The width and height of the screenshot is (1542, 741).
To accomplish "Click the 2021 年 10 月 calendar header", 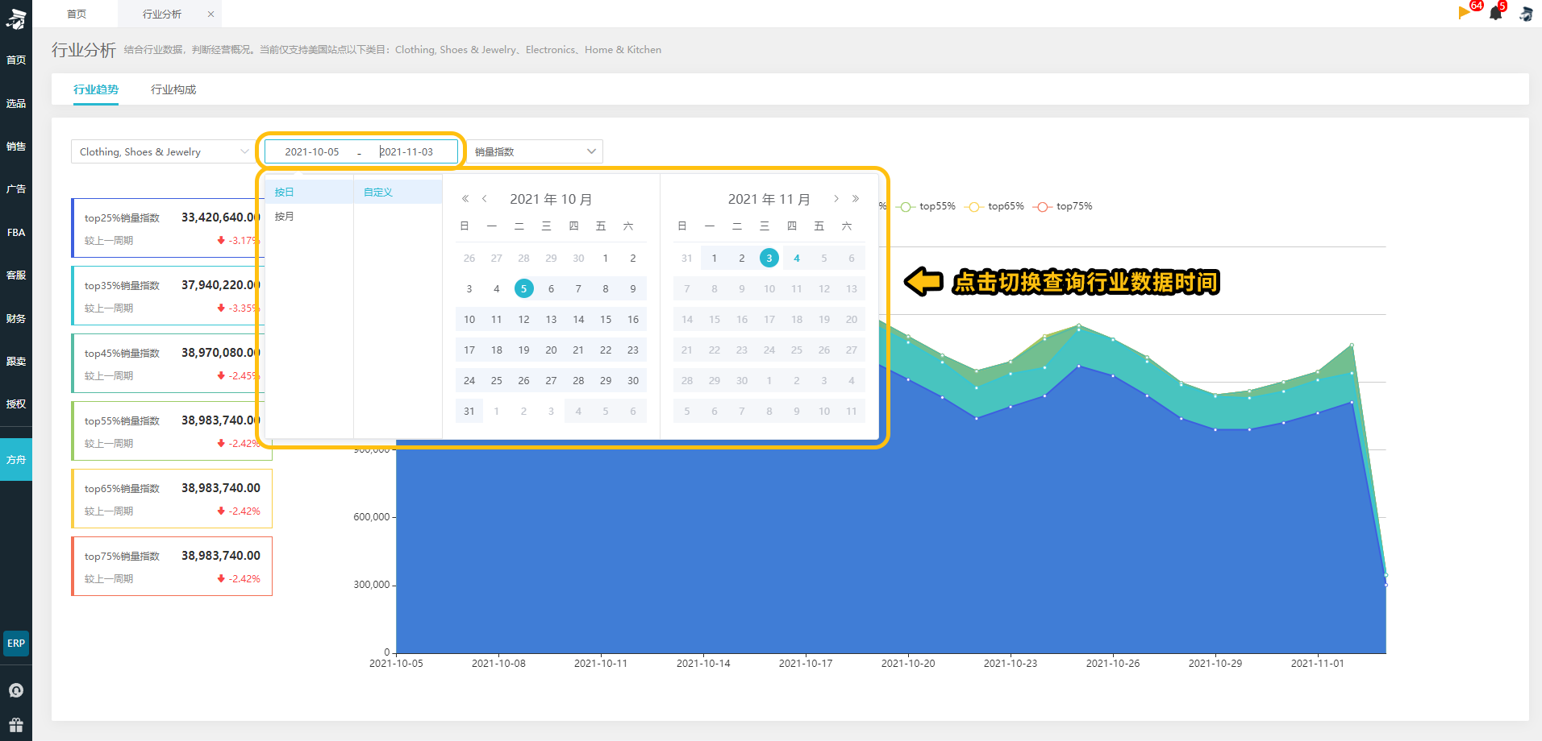I will [551, 199].
